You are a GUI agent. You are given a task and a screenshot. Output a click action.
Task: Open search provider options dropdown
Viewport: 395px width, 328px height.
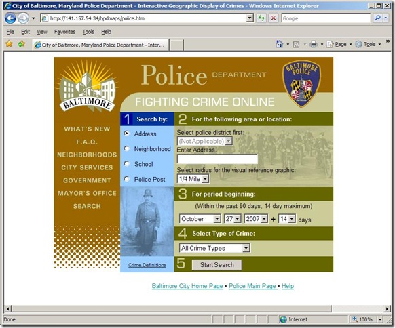385,18
